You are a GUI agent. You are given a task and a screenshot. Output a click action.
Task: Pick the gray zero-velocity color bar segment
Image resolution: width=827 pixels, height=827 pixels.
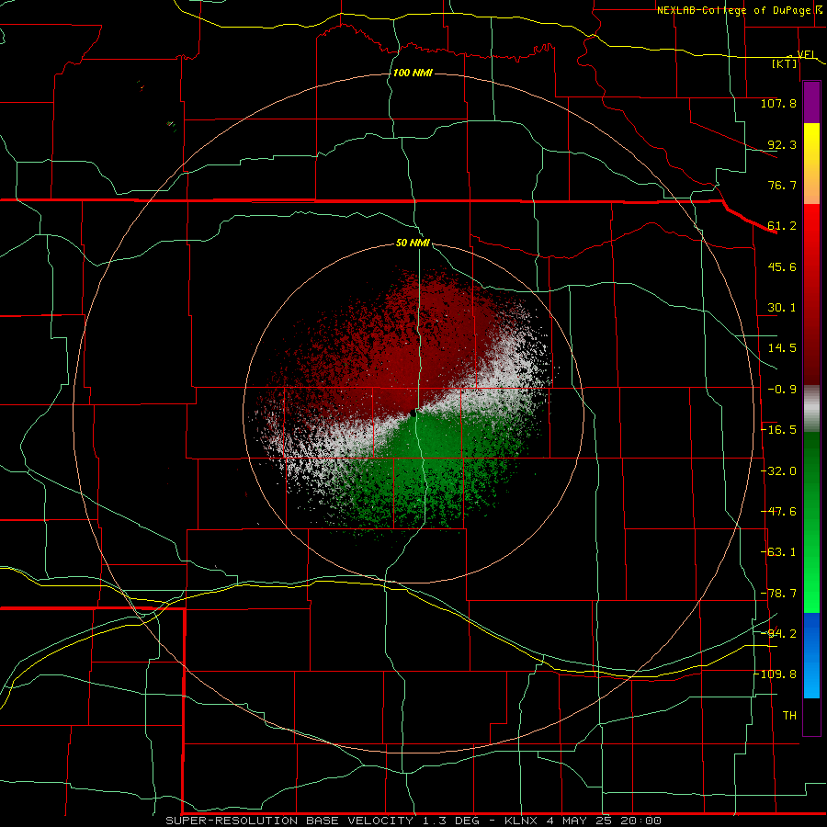click(x=811, y=409)
